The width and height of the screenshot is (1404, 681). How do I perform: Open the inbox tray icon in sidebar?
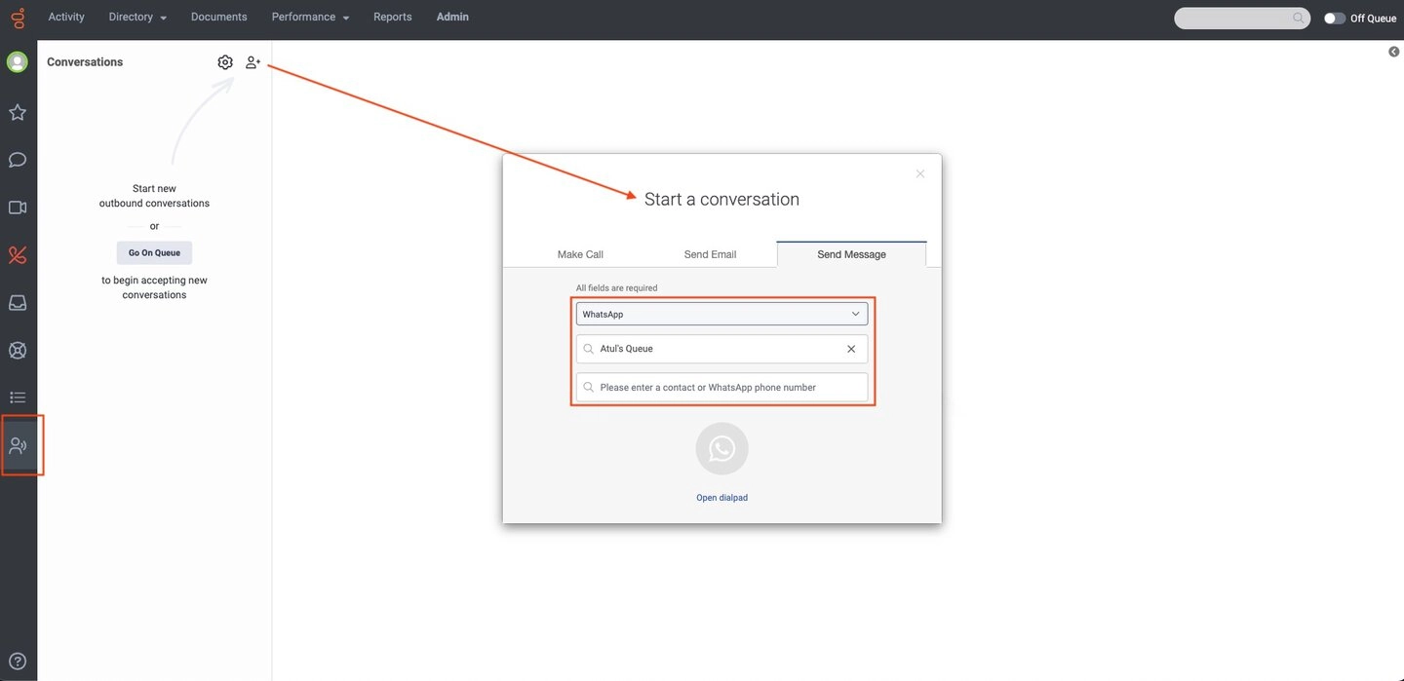tap(18, 303)
